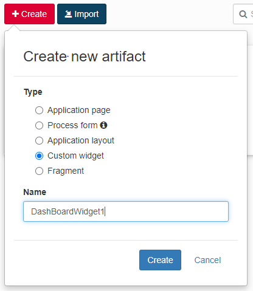The image size is (253, 291).
Task: Click the "Custom widget" label text
Action: tap(75, 156)
